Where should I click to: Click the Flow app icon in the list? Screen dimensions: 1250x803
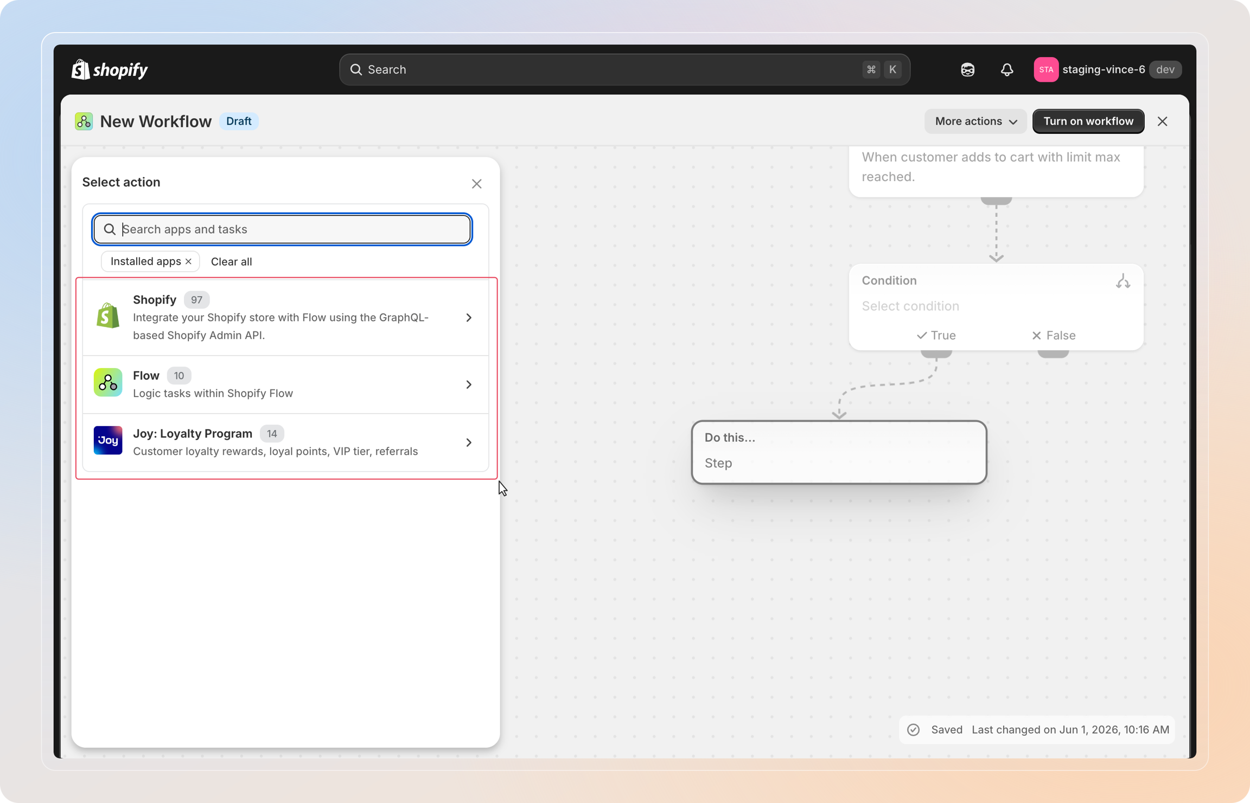[x=107, y=383]
